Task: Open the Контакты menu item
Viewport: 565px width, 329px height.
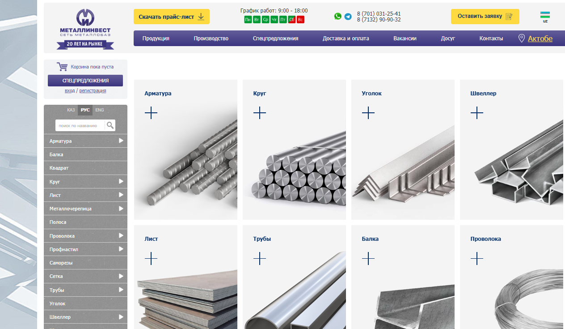Action: [491, 38]
